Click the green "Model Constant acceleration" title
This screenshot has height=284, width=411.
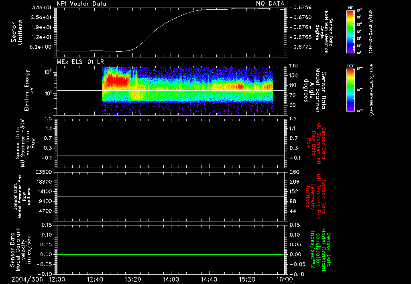321,250
